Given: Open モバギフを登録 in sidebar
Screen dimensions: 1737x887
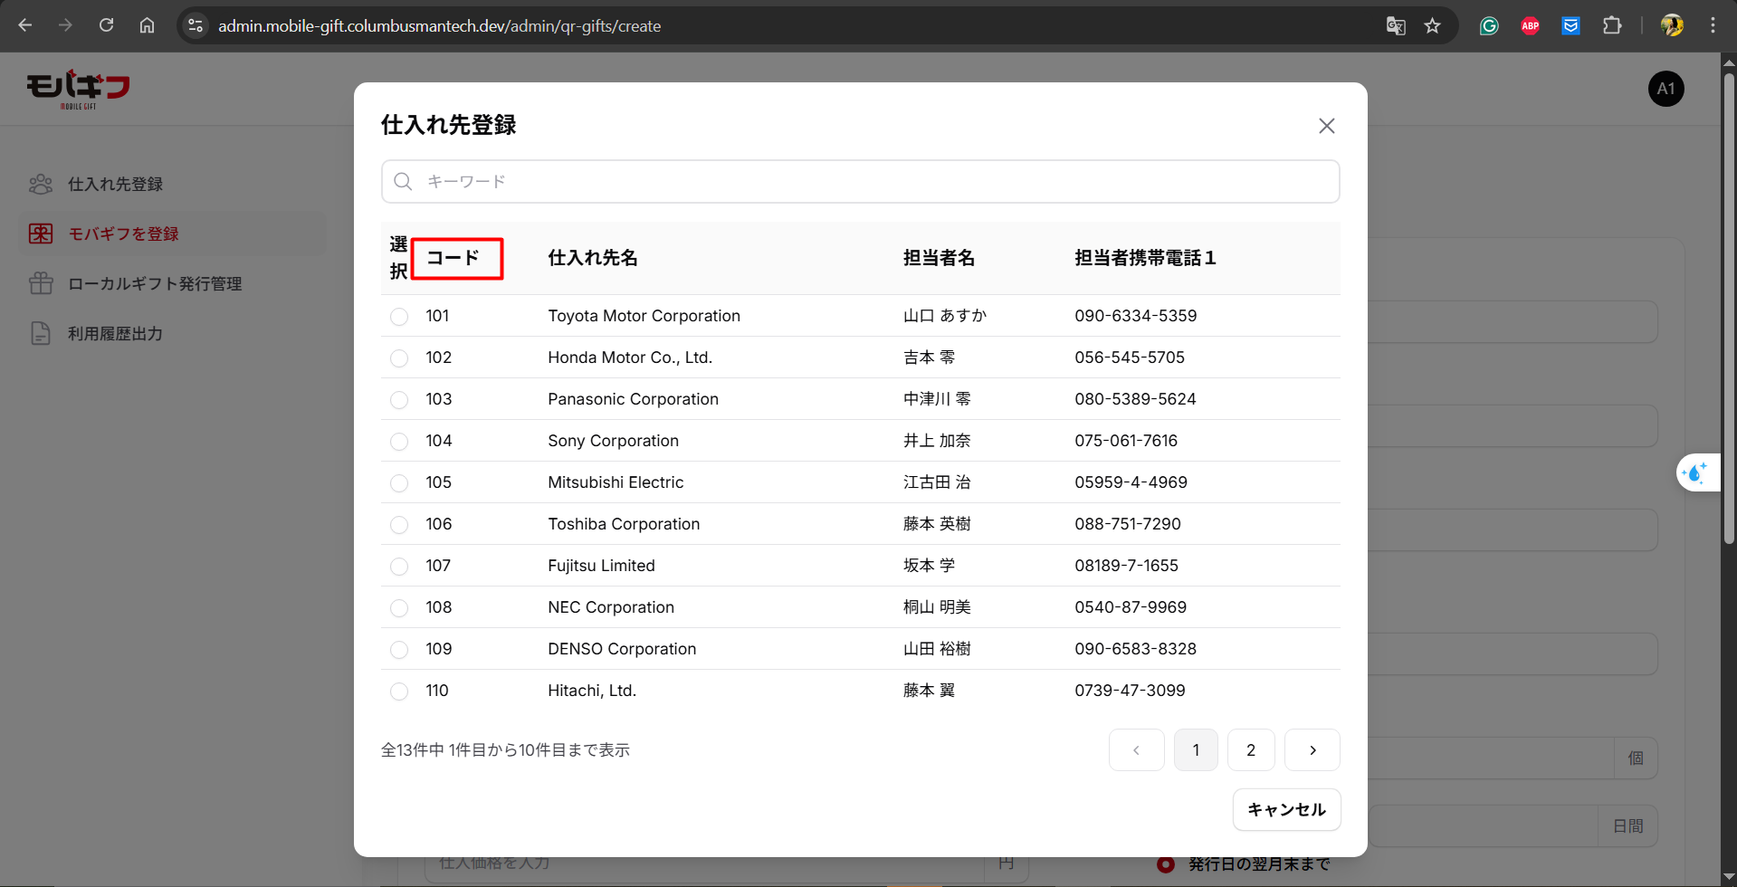Looking at the screenshot, I should coord(124,234).
